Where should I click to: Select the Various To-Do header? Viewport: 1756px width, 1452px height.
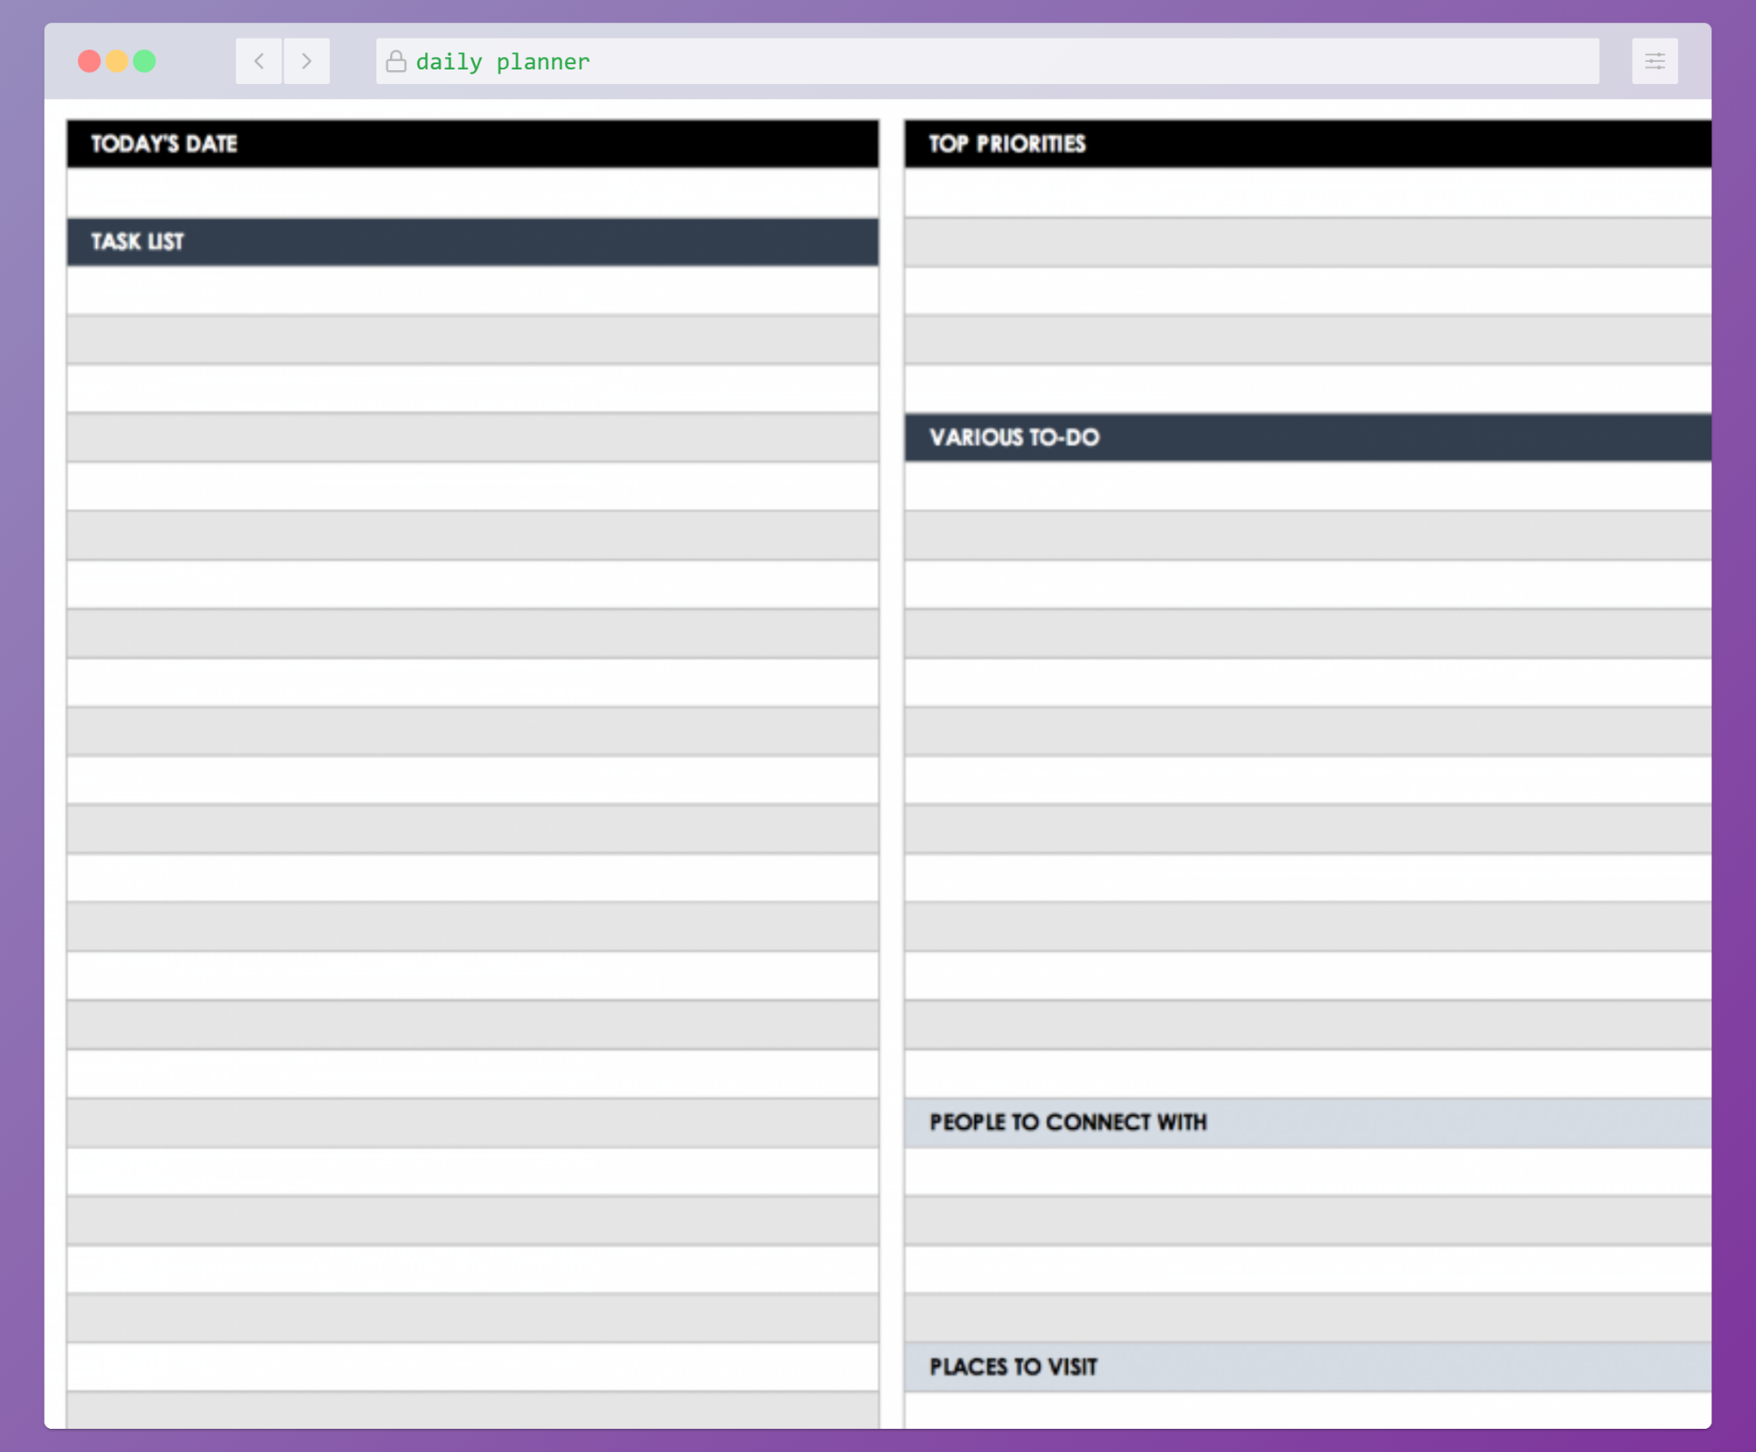pyautogui.click(x=1307, y=437)
